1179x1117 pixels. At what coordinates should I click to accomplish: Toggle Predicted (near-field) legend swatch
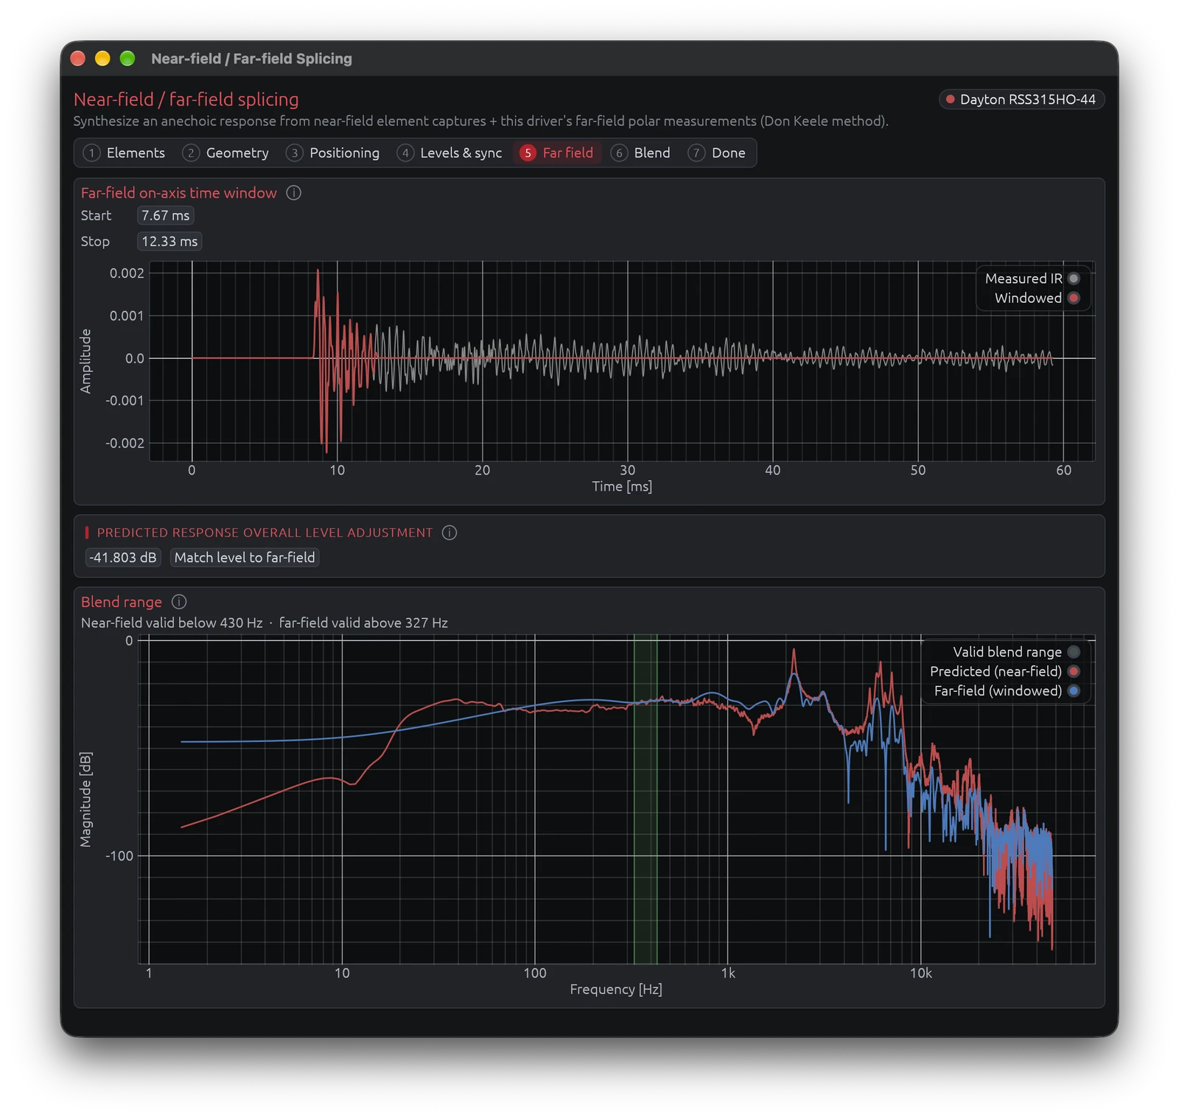pyautogui.click(x=1074, y=671)
